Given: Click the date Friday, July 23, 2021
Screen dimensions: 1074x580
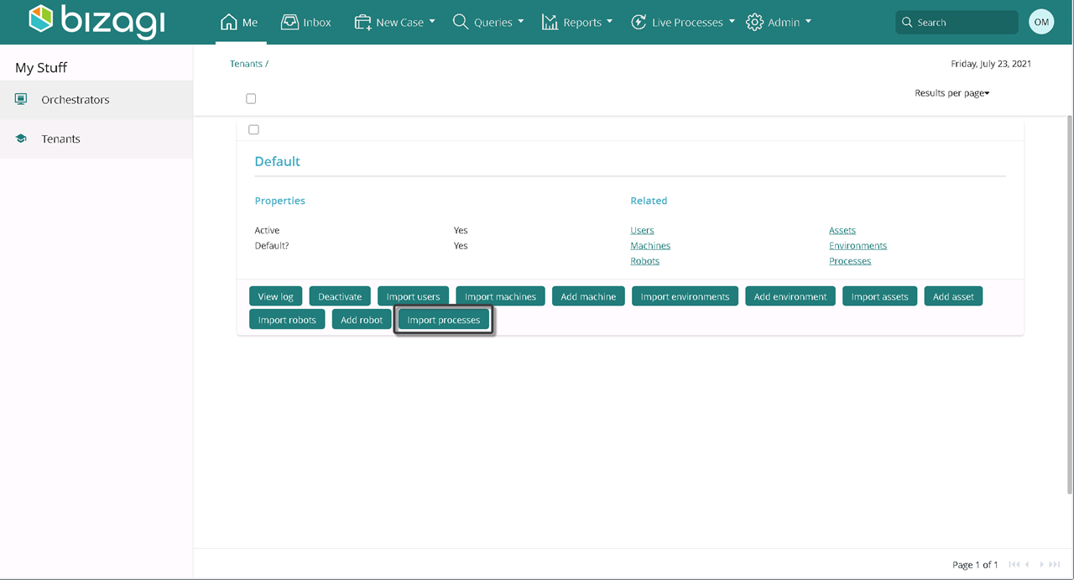Looking at the screenshot, I should pos(991,64).
